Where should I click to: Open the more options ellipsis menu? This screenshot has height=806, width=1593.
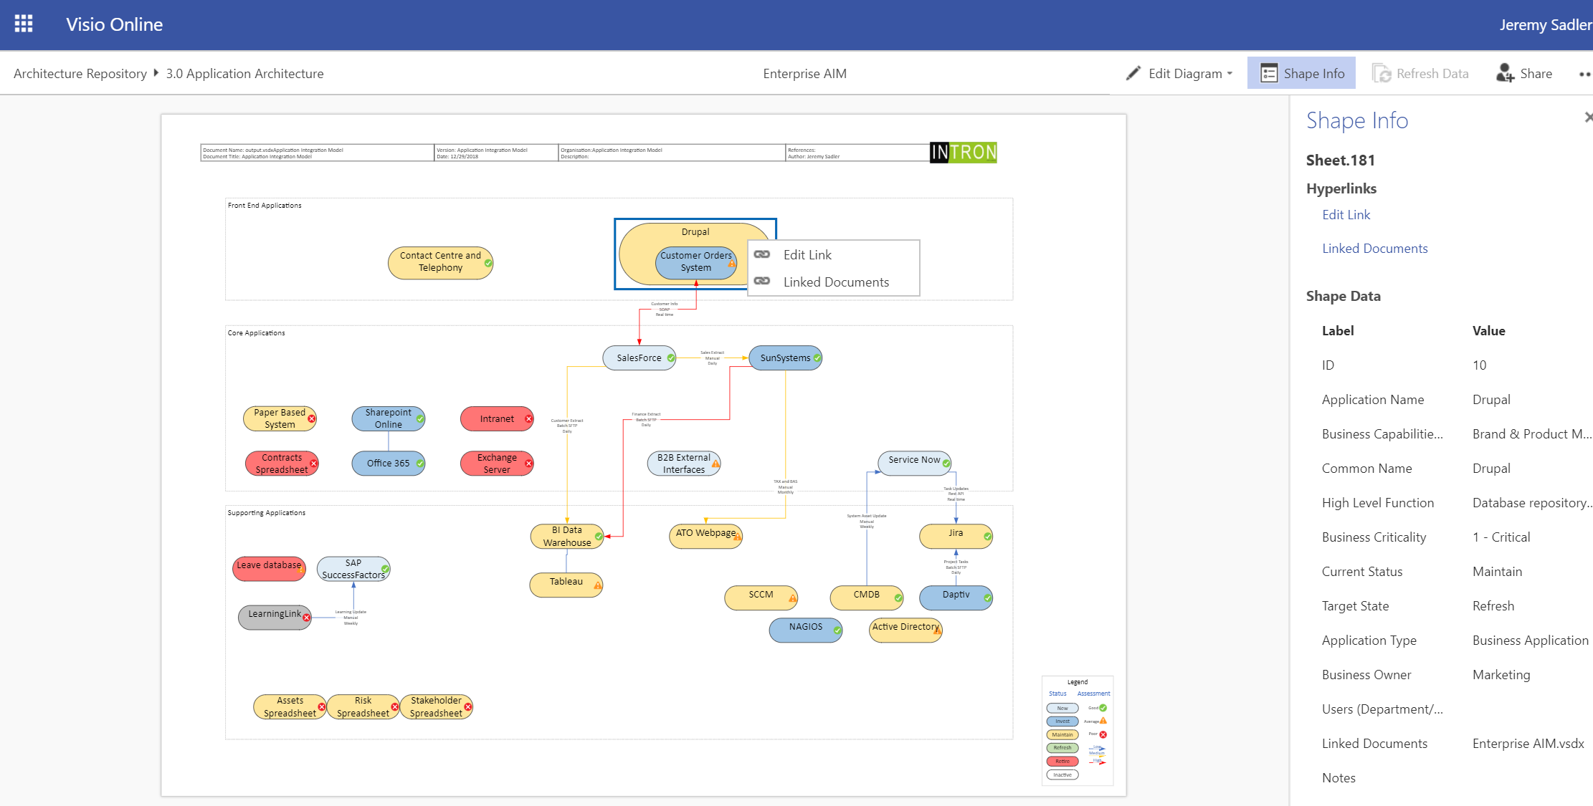pos(1584,74)
